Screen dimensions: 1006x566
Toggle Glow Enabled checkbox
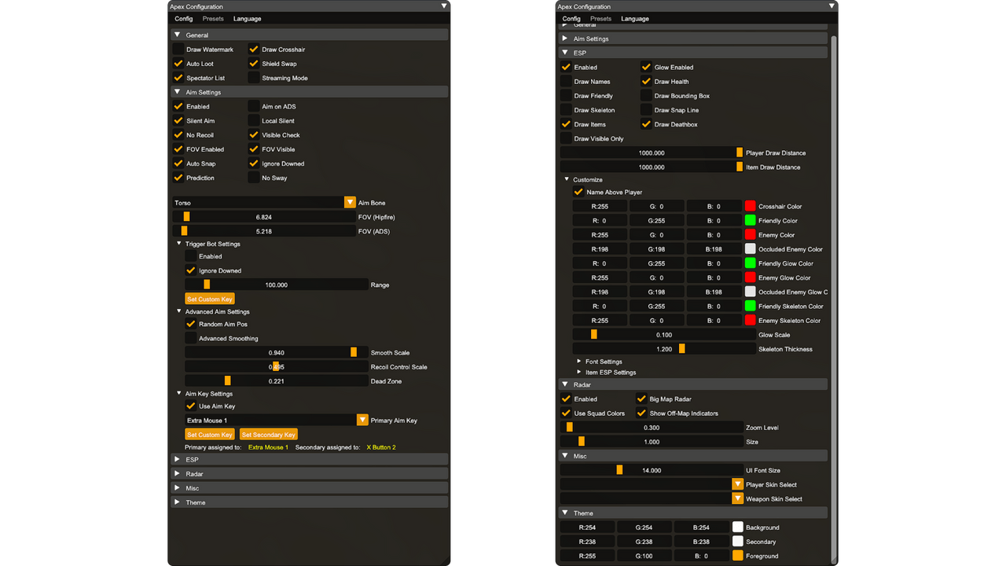pos(646,67)
